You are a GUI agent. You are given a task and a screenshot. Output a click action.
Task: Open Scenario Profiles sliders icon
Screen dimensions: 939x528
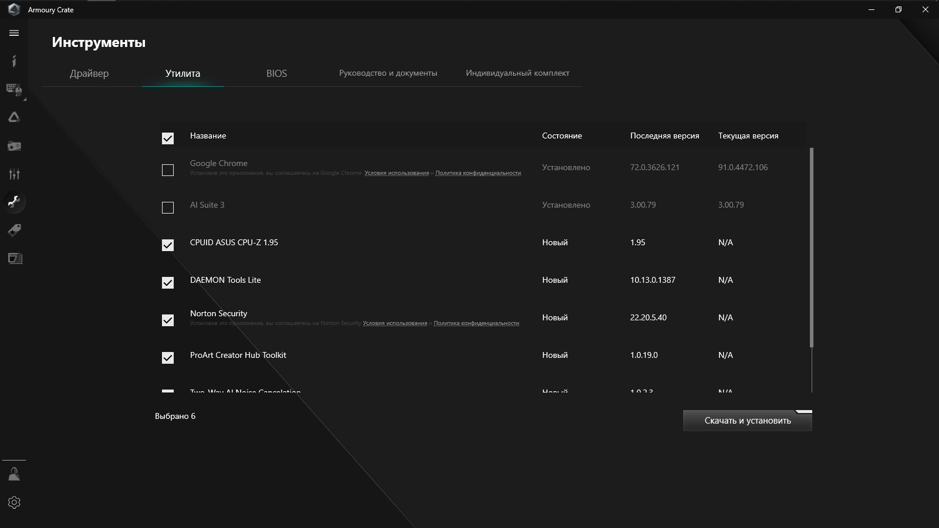click(14, 174)
